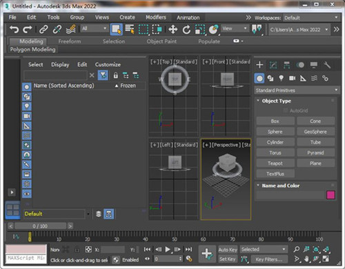Click the Torus object button

275,152
